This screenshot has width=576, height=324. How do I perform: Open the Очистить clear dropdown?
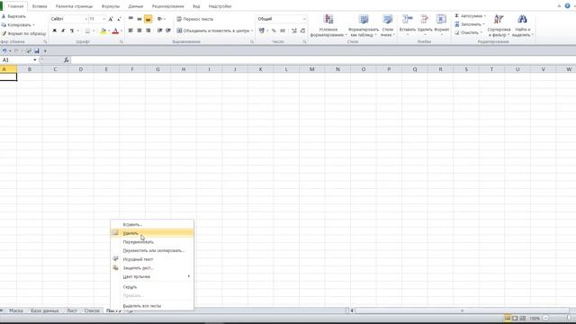coord(468,32)
